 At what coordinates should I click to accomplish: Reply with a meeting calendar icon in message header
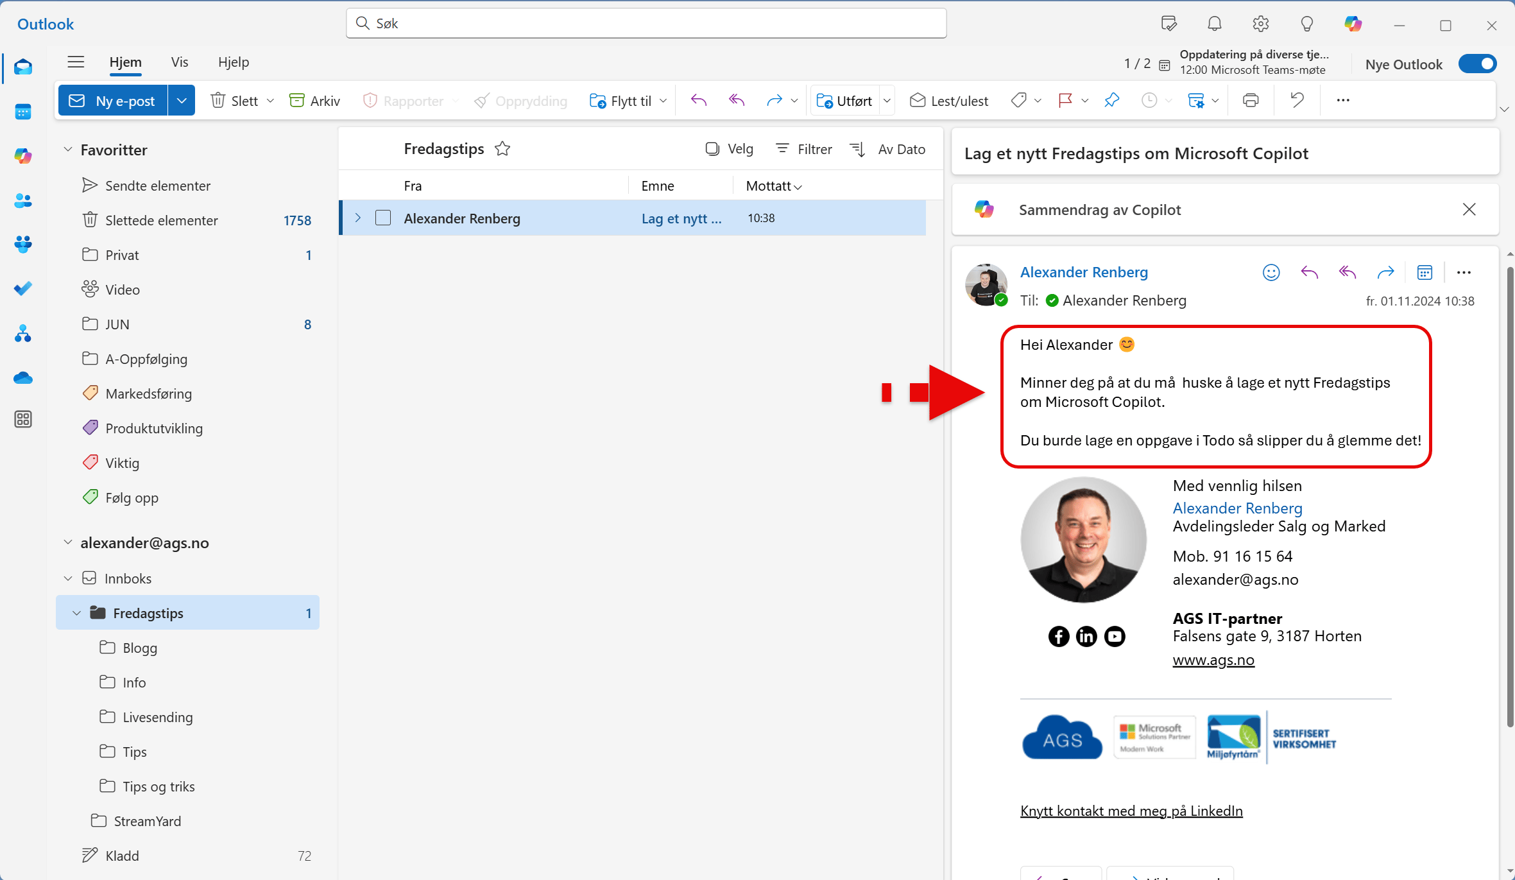(1425, 273)
